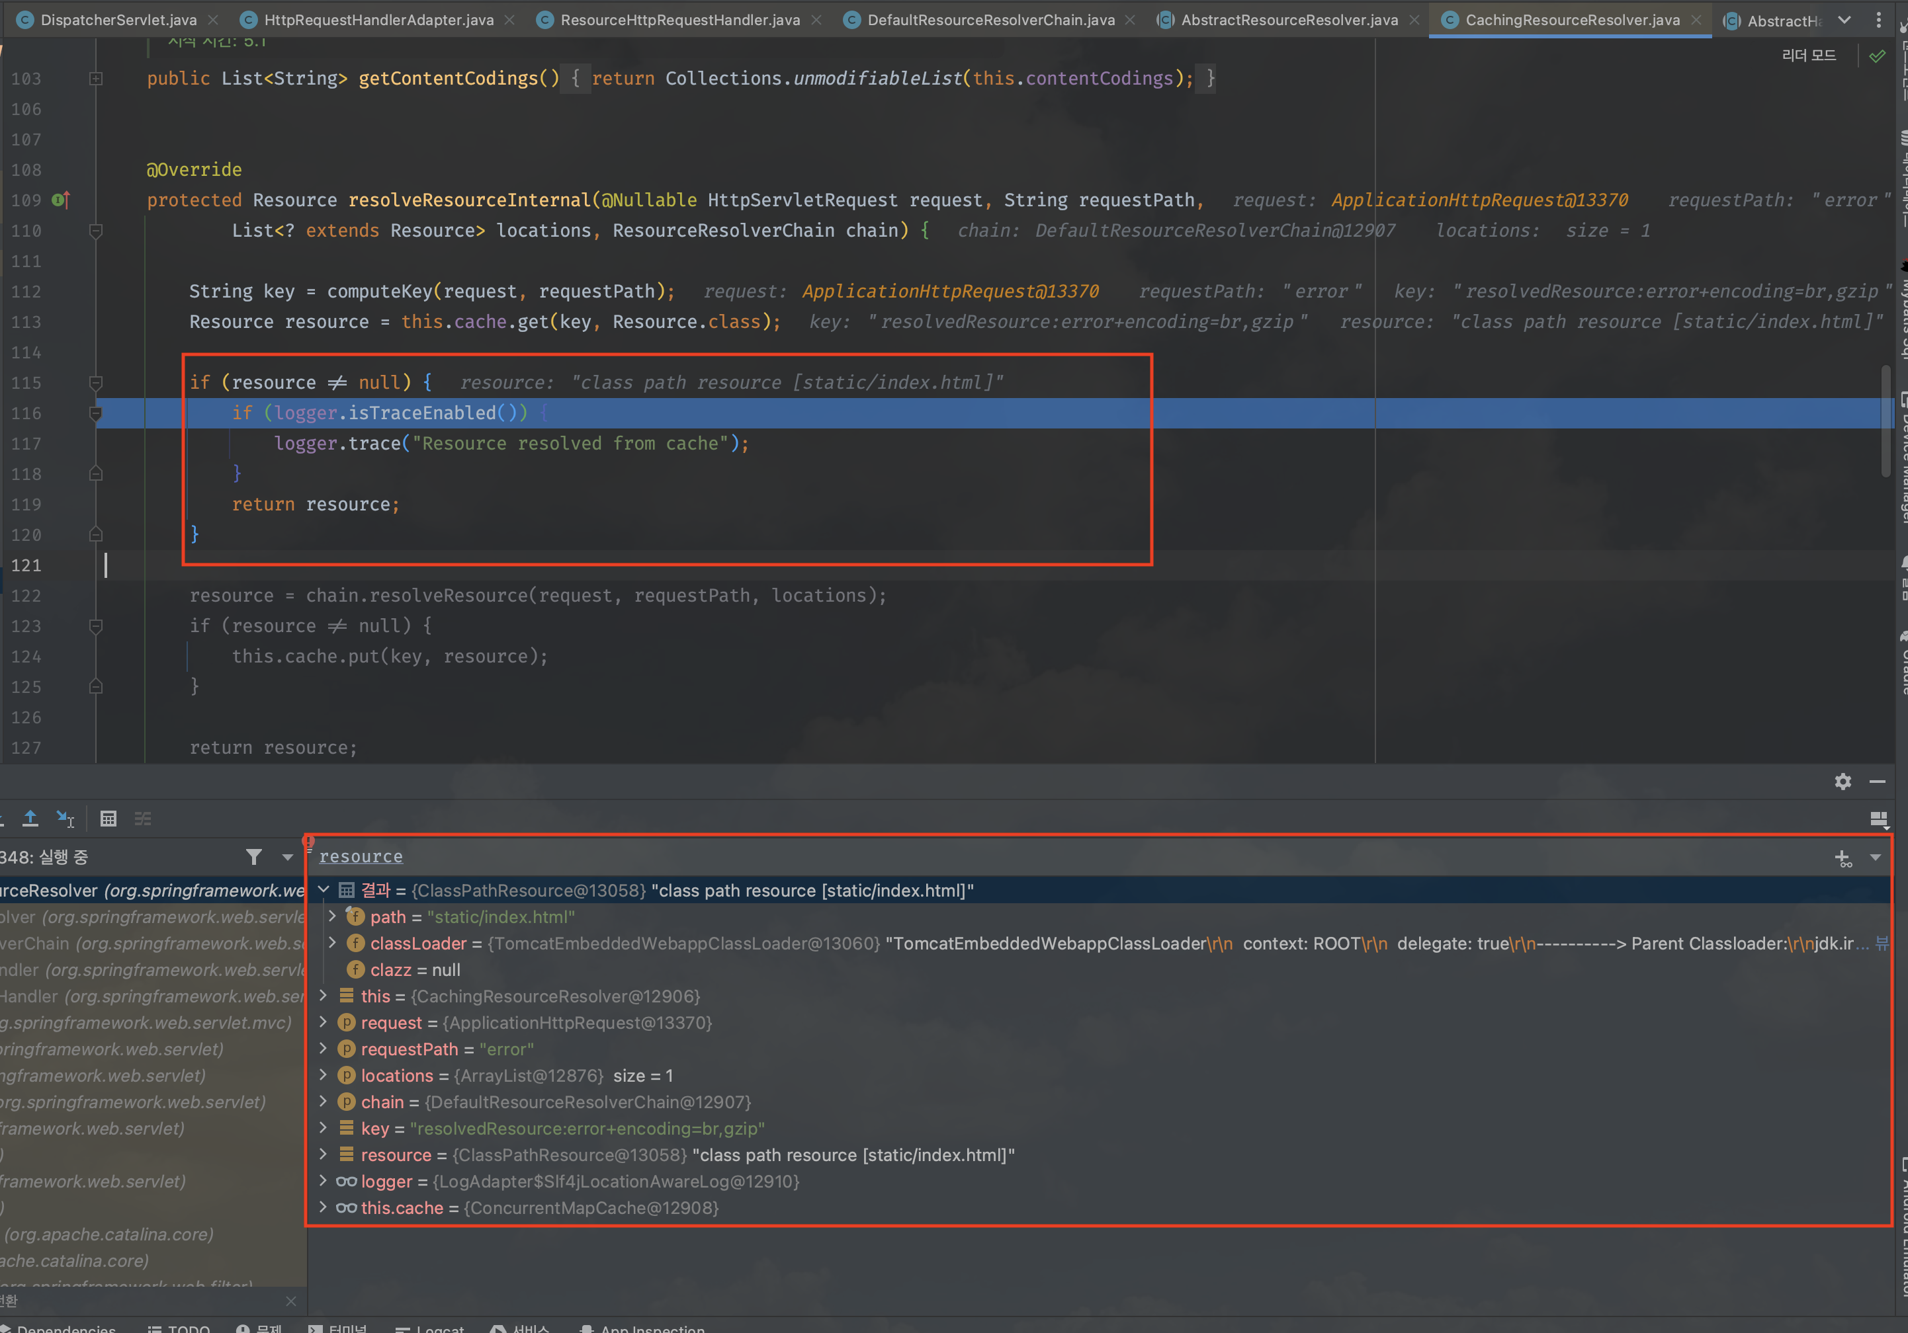This screenshot has width=1908, height=1333.
Task: Click the frames filter funnel icon
Action: tap(253, 856)
